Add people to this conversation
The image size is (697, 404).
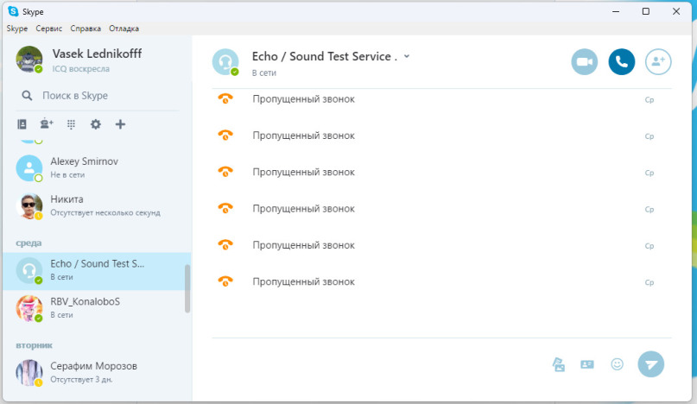click(x=658, y=61)
